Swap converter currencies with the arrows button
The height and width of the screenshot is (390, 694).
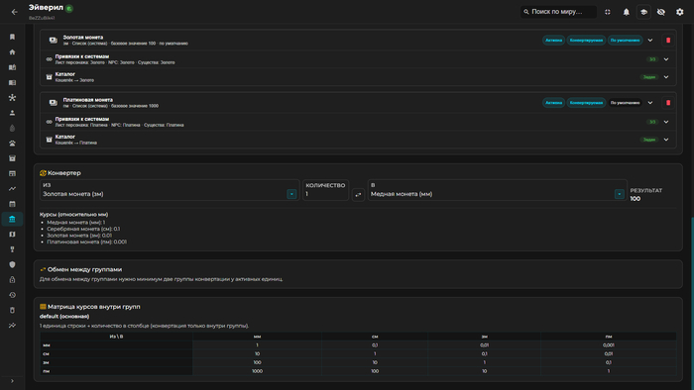[x=358, y=194]
